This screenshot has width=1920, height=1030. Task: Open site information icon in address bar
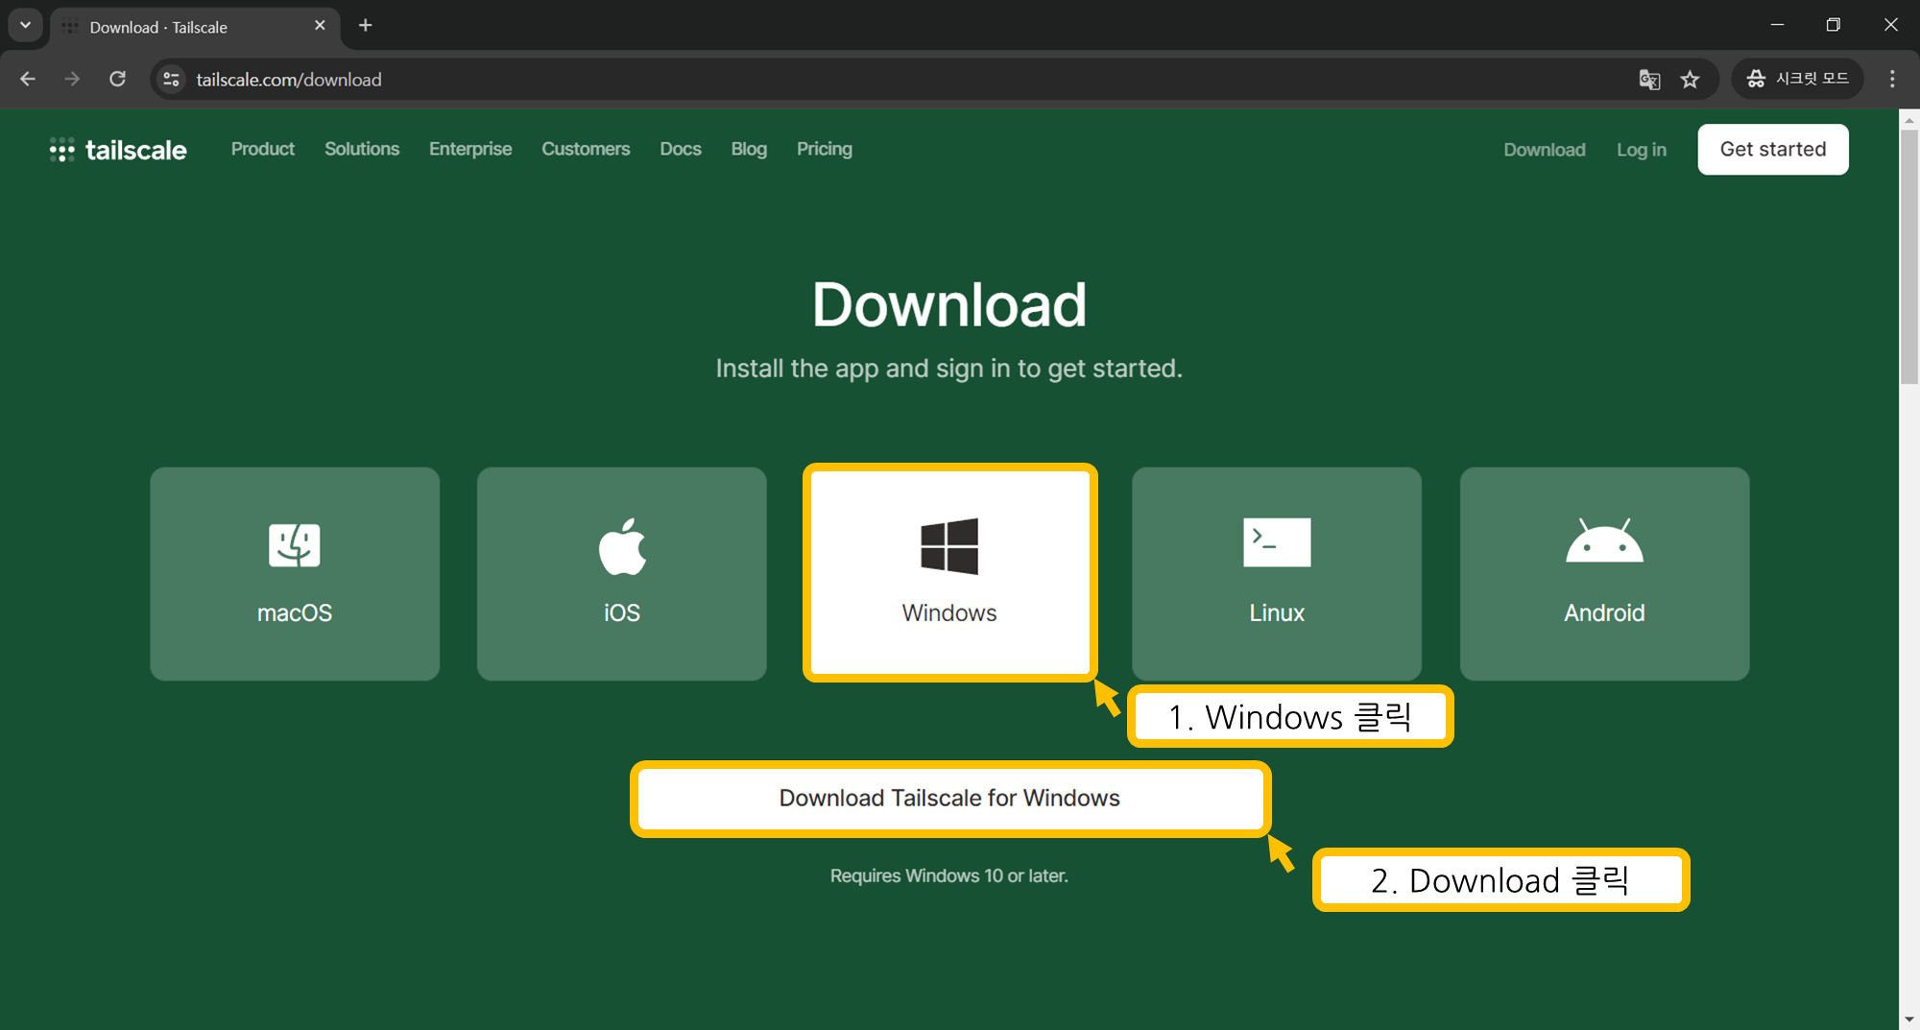(x=171, y=79)
